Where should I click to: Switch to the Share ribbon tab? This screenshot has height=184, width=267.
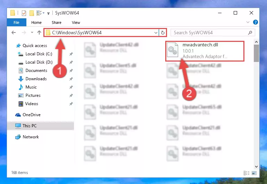57,22
